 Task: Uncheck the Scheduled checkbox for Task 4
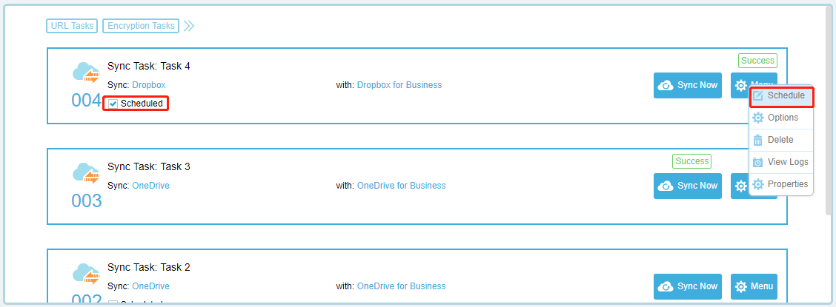tap(113, 104)
